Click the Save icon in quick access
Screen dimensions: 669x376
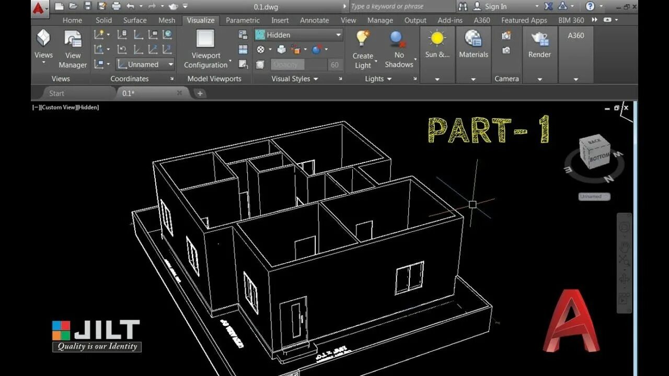(x=87, y=6)
